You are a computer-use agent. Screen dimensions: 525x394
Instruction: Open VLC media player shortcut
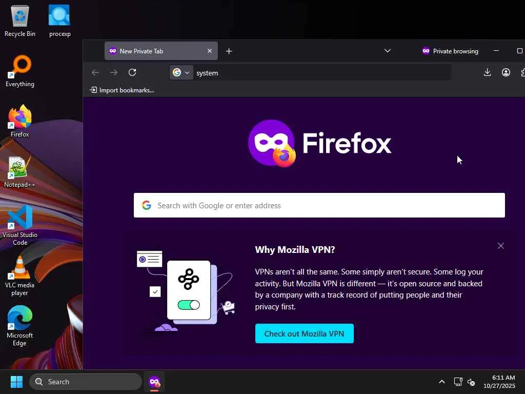point(20,275)
